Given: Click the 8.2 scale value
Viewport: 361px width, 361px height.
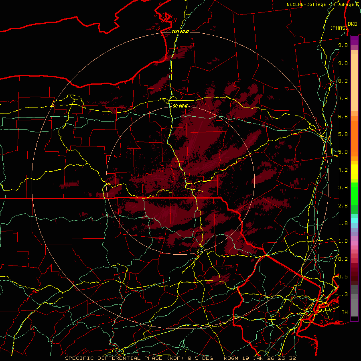Looking at the screenshot, I should (x=343, y=81).
